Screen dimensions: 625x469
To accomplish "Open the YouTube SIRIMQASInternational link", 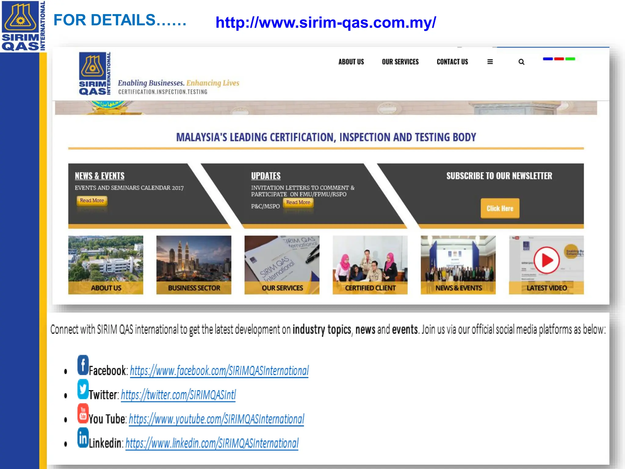I will 216,419.
